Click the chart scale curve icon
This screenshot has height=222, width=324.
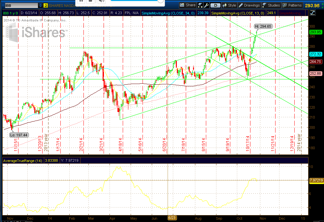312,13
